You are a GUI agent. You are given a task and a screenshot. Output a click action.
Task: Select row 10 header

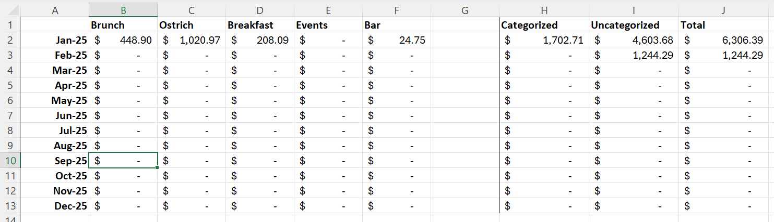pyautogui.click(x=10, y=161)
